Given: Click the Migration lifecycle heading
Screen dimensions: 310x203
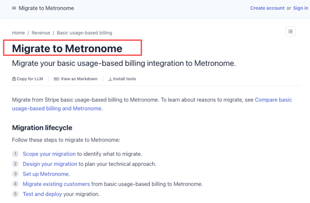Looking at the screenshot, I should (x=42, y=128).
